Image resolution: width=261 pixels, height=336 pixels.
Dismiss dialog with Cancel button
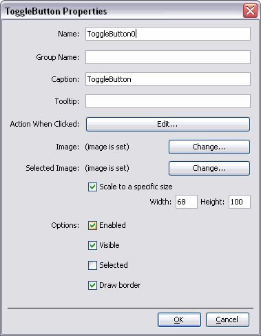click(x=227, y=319)
